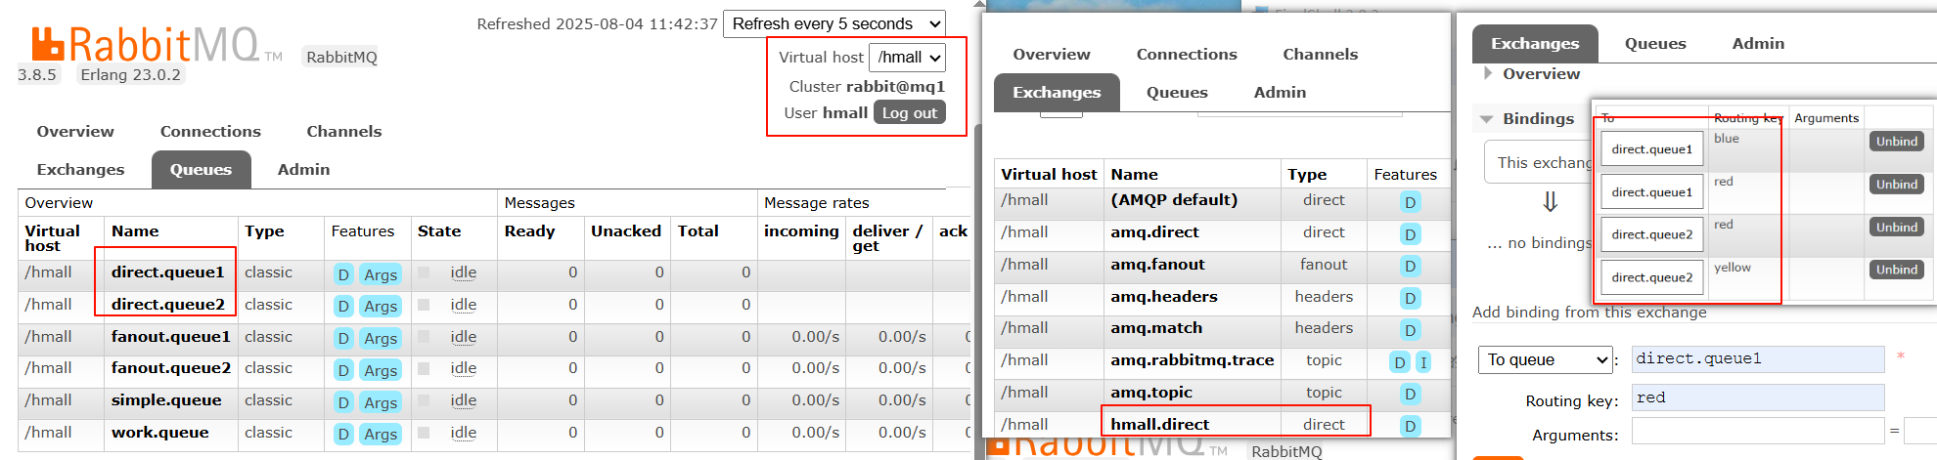Click the D badge of work.queue

coord(343,434)
